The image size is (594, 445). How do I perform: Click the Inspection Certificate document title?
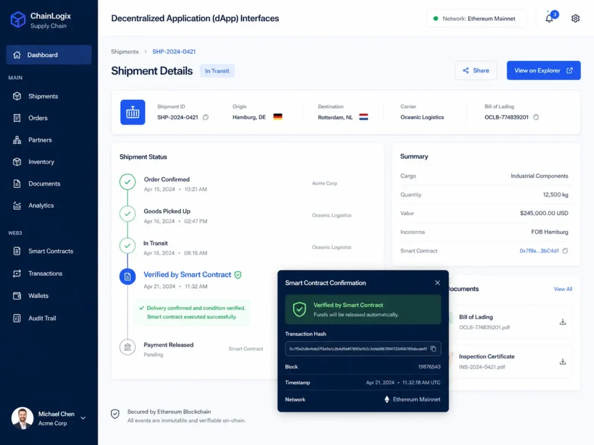[487, 356]
